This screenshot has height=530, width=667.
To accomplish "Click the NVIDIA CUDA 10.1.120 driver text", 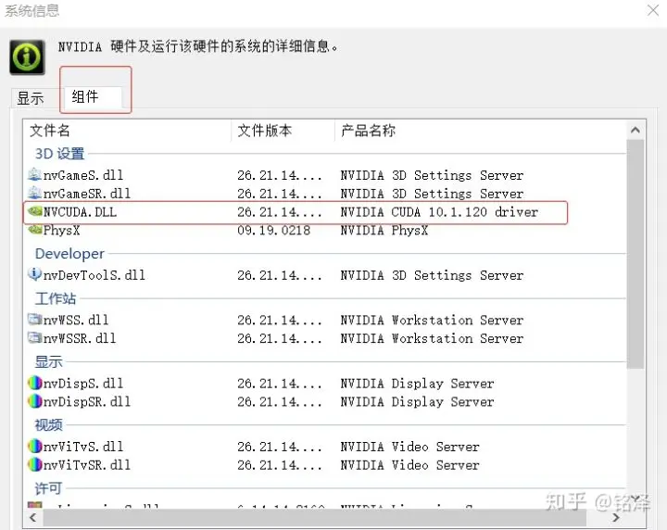I will click(439, 212).
